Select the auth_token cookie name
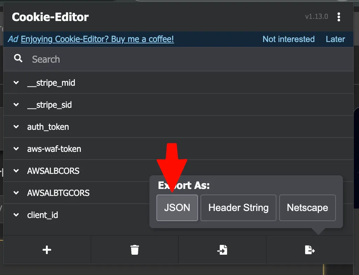 pyautogui.click(x=48, y=127)
